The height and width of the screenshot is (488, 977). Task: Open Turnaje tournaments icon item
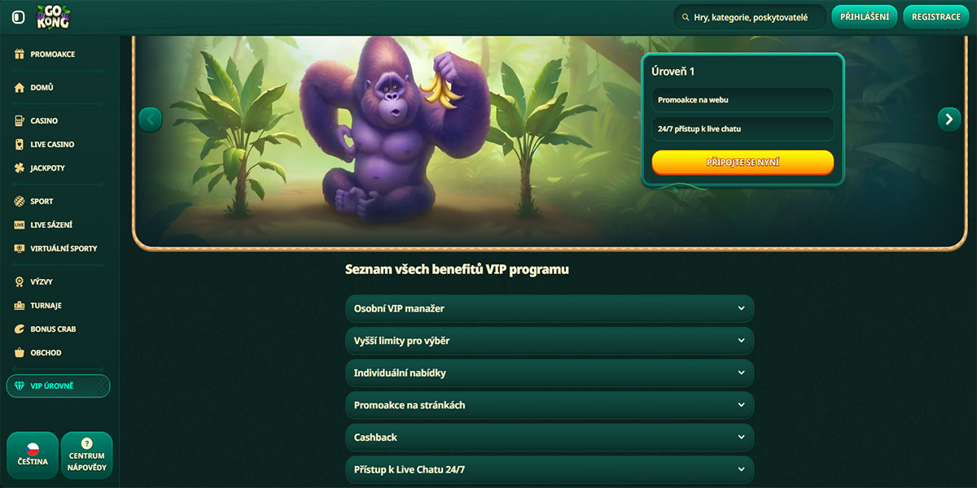(20, 305)
